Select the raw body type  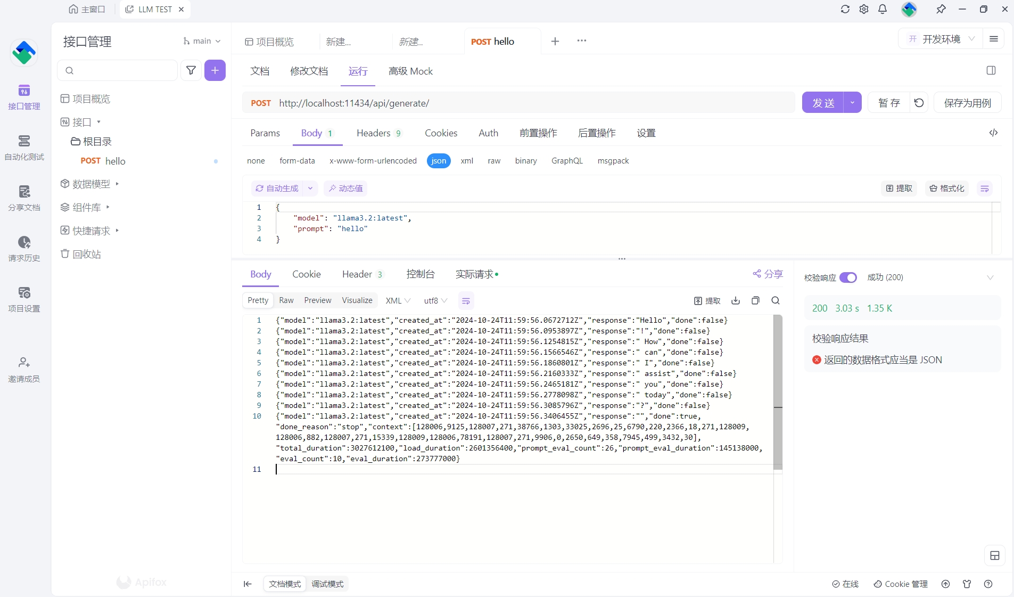494,161
